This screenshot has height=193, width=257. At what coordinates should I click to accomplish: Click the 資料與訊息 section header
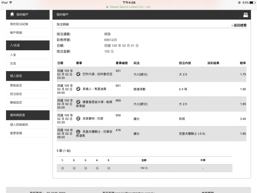tap(28, 115)
